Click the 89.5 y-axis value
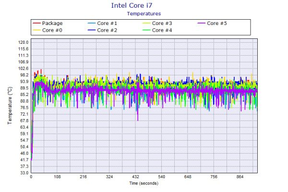288x192 pixels. pos(24,88)
